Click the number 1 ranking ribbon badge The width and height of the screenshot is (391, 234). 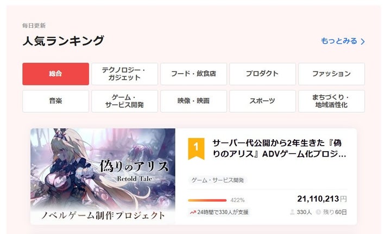click(196, 148)
